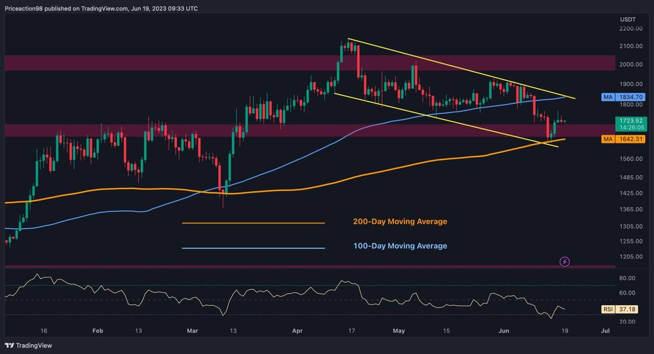Click the Jun date label on time axis
Image resolution: width=654 pixels, height=354 pixels.
pyautogui.click(x=504, y=331)
